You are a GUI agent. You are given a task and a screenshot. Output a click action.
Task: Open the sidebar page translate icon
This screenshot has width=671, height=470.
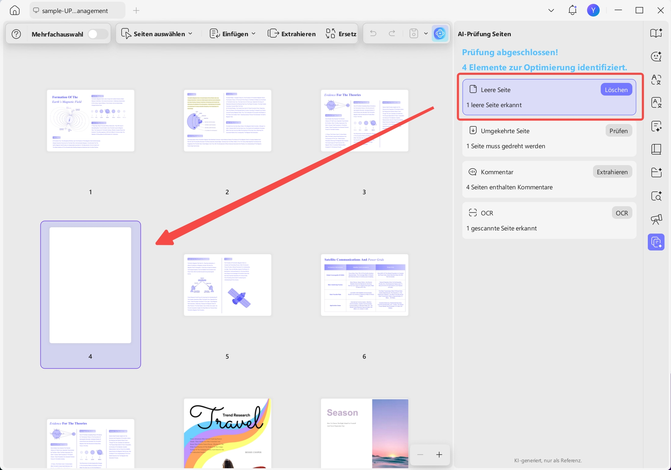656,103
